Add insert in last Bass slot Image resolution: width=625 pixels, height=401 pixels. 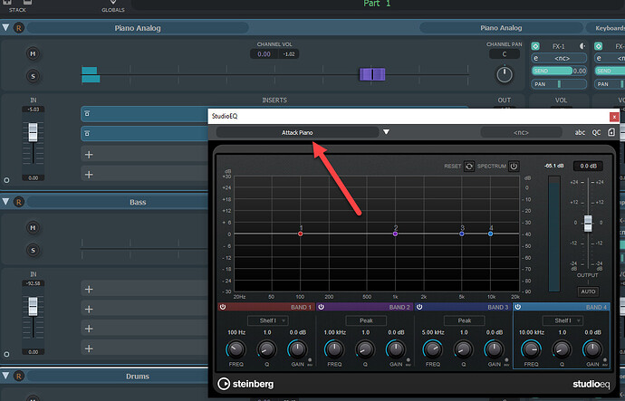coord(89,348)
